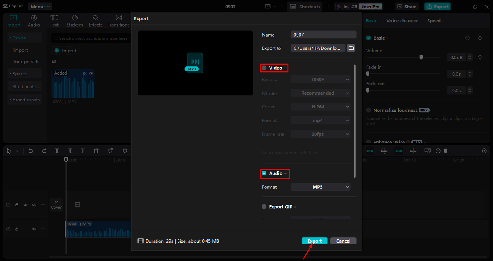Click the Export button in title bar

click(438, 7)
